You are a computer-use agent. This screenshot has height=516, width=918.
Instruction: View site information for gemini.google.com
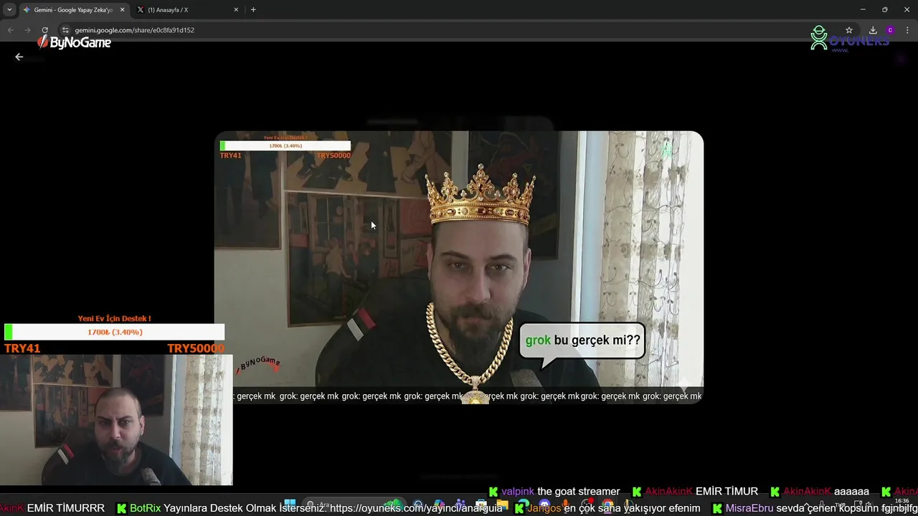[x=65, y=30]
